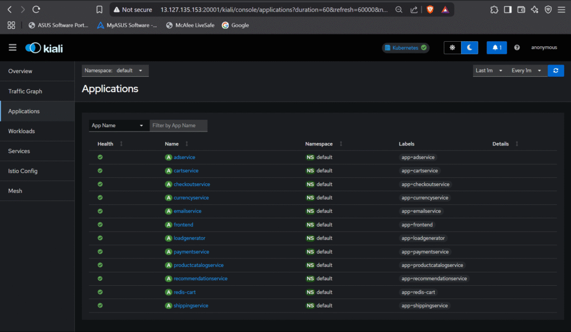
Task: Sort by the Name column arrow
Action: coord(187,144)
